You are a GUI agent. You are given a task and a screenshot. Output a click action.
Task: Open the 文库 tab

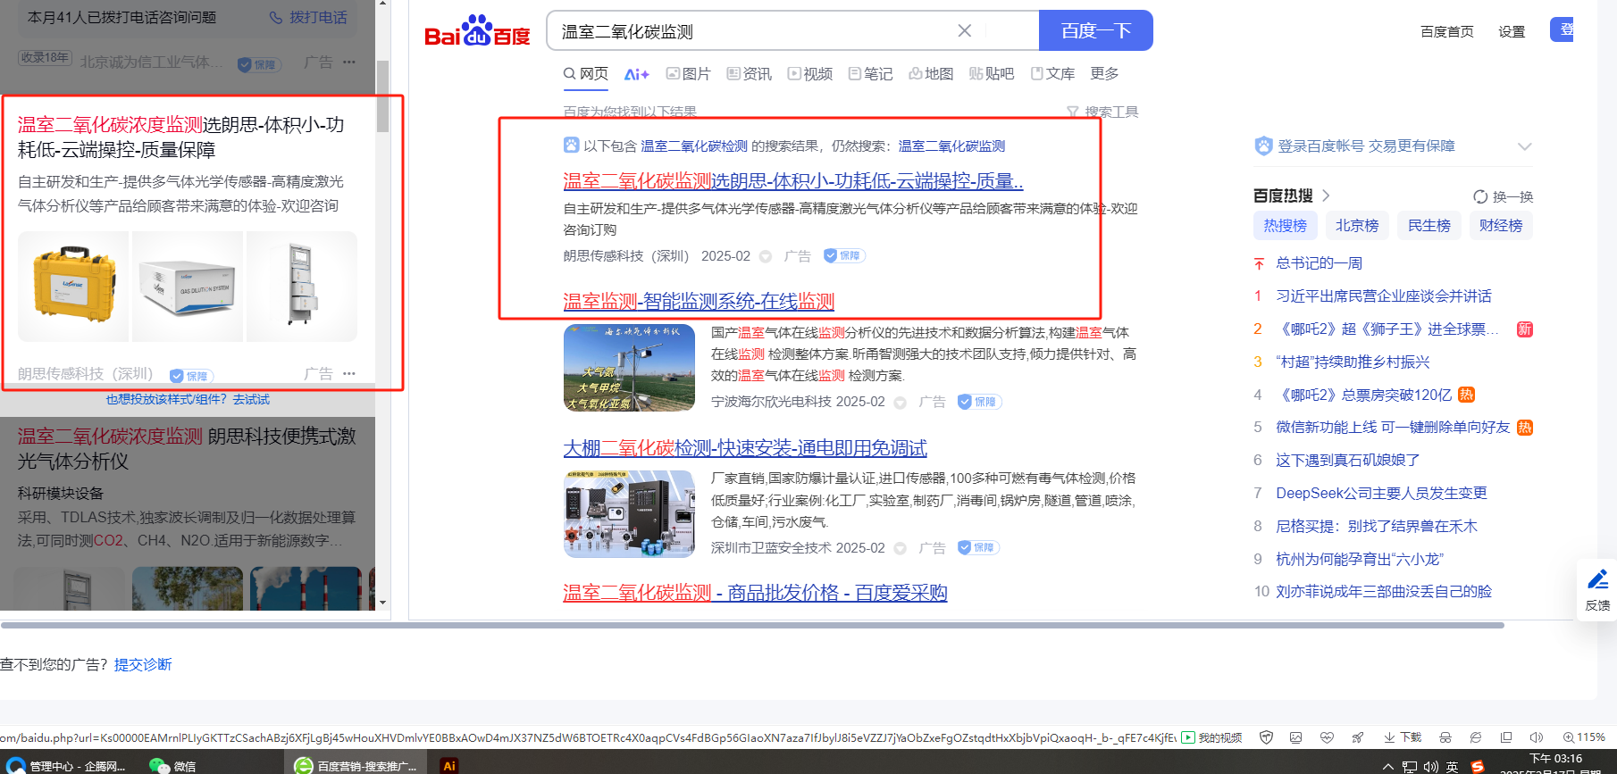1052,74
